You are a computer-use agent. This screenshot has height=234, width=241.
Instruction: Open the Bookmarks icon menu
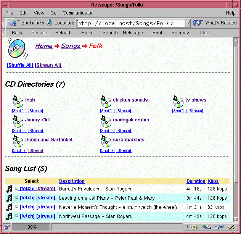(13, 23)
